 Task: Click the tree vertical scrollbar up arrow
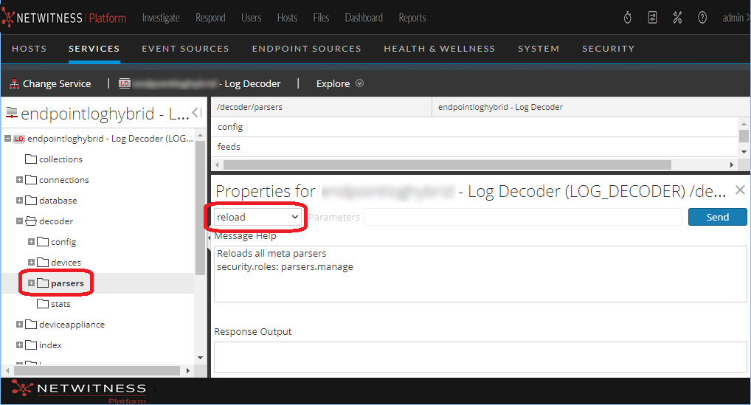tap(200, 135)
